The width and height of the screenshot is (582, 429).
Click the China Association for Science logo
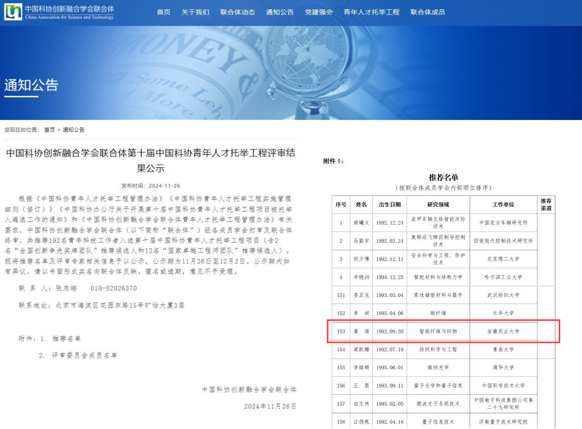pyautogui.click(x=59, y=12)
